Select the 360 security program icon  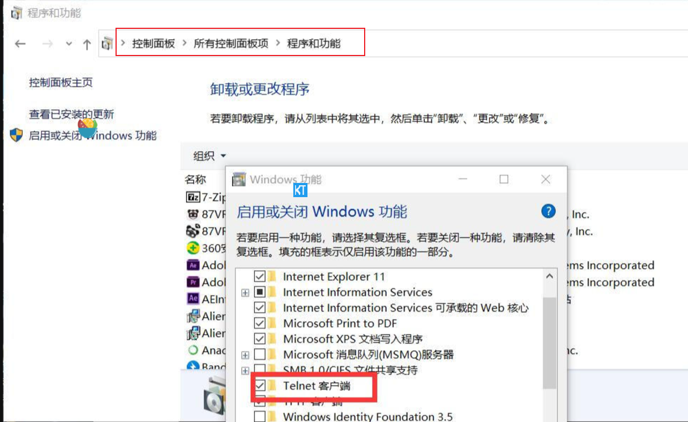click(193, 248)
